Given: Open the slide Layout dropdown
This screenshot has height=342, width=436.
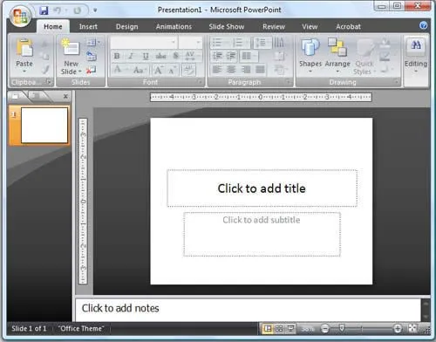Looking at the screenshot, I should coord(93,43).
